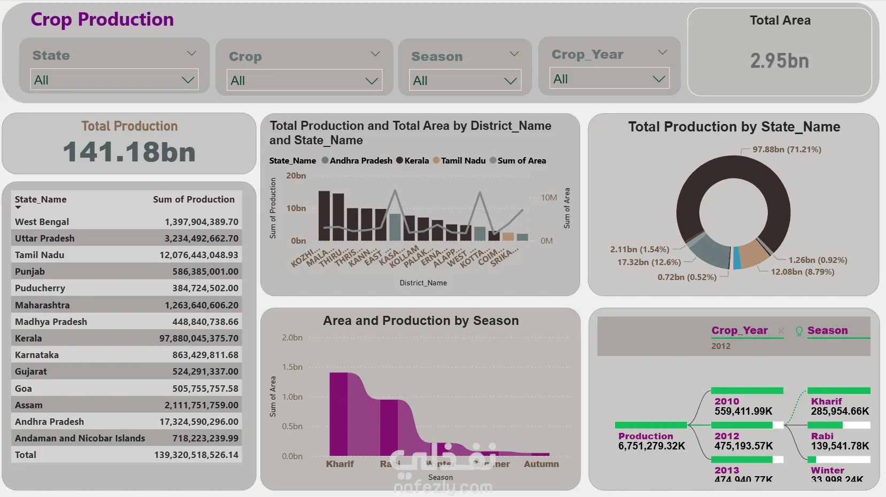Remove the Crop_Year level with its X icon

click(781, 331)
